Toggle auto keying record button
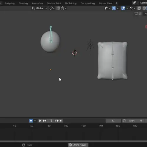This screenshot has height=147, width=147. (x=31, y=121)
